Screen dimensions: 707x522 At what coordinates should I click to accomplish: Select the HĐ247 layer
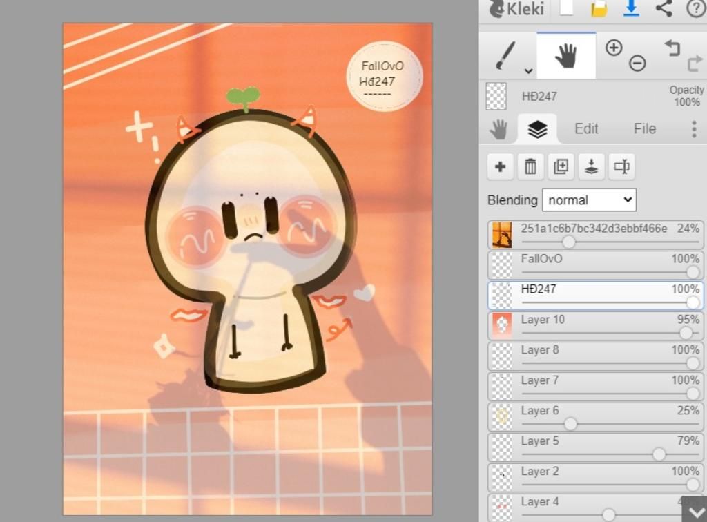(596, 296)
